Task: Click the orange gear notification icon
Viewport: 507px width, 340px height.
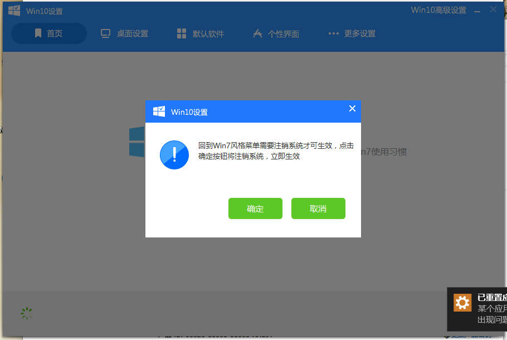Action: pos(462,303)
